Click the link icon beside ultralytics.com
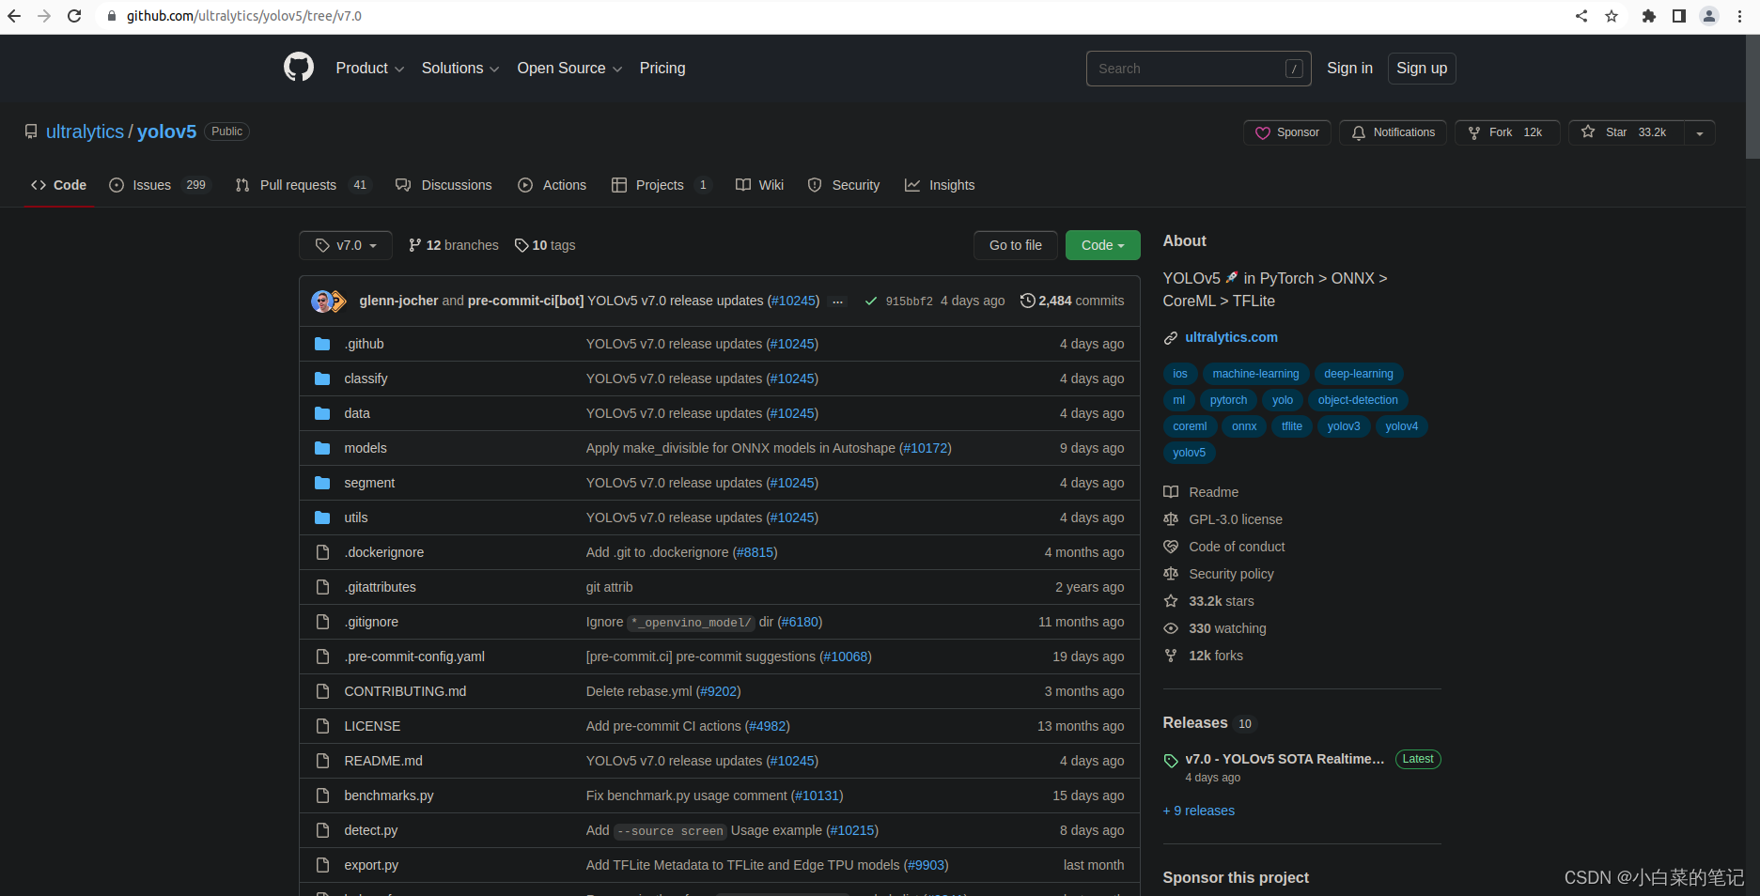This screenshot has width=1760, height=896. [1171, 337]
